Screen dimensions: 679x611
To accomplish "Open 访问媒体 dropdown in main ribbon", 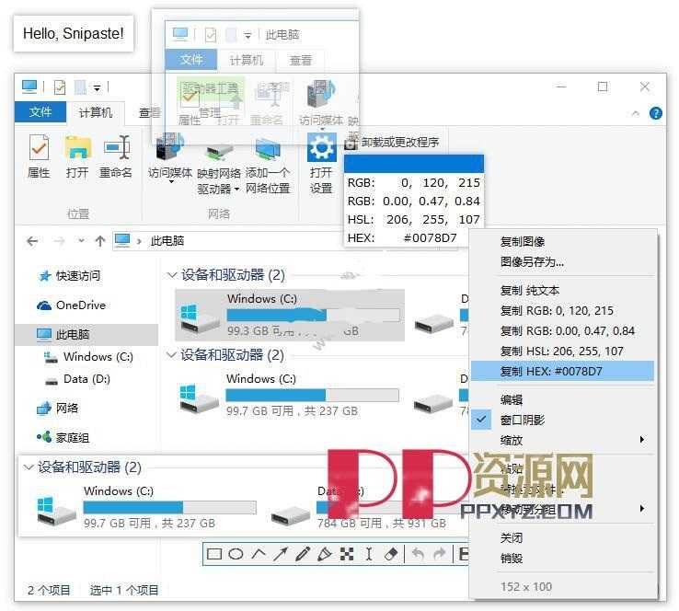I will (171, 182).
